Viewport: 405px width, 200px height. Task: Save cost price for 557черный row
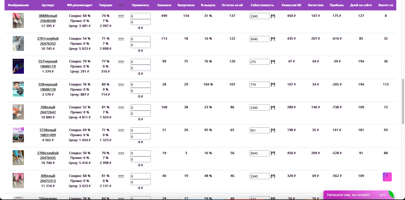tap(273, 62)
